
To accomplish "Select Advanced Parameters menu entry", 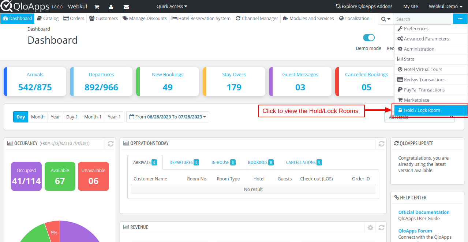I will click(x=431, y=39).
